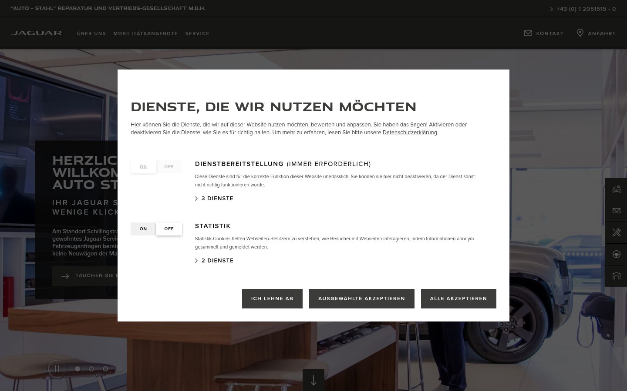
Task: Open the wrench and screwdriver service sidebar icon
Action: point(616,232)
